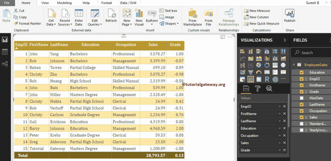Open the Enter Data tool
331x161 pixels.
point(79,17)
